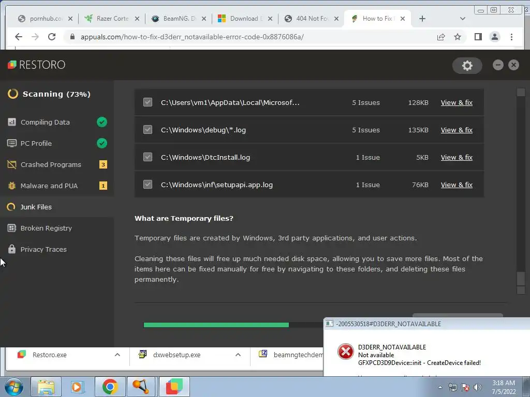The width and height of the screenshot is (530, 397).
Task: Click clock showing 3:18 AM
Action: tap(504, 383)
